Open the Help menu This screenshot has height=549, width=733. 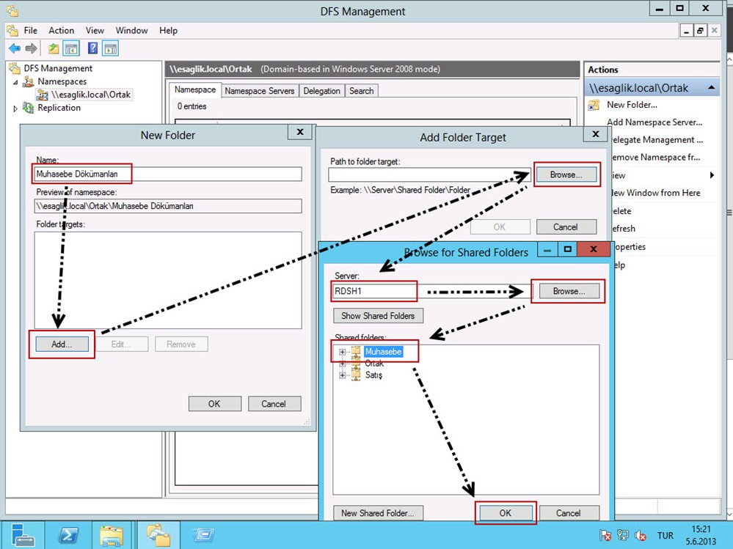pos(168,30)
